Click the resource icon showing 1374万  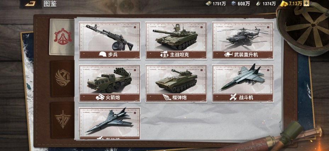[x=259, y=3]
